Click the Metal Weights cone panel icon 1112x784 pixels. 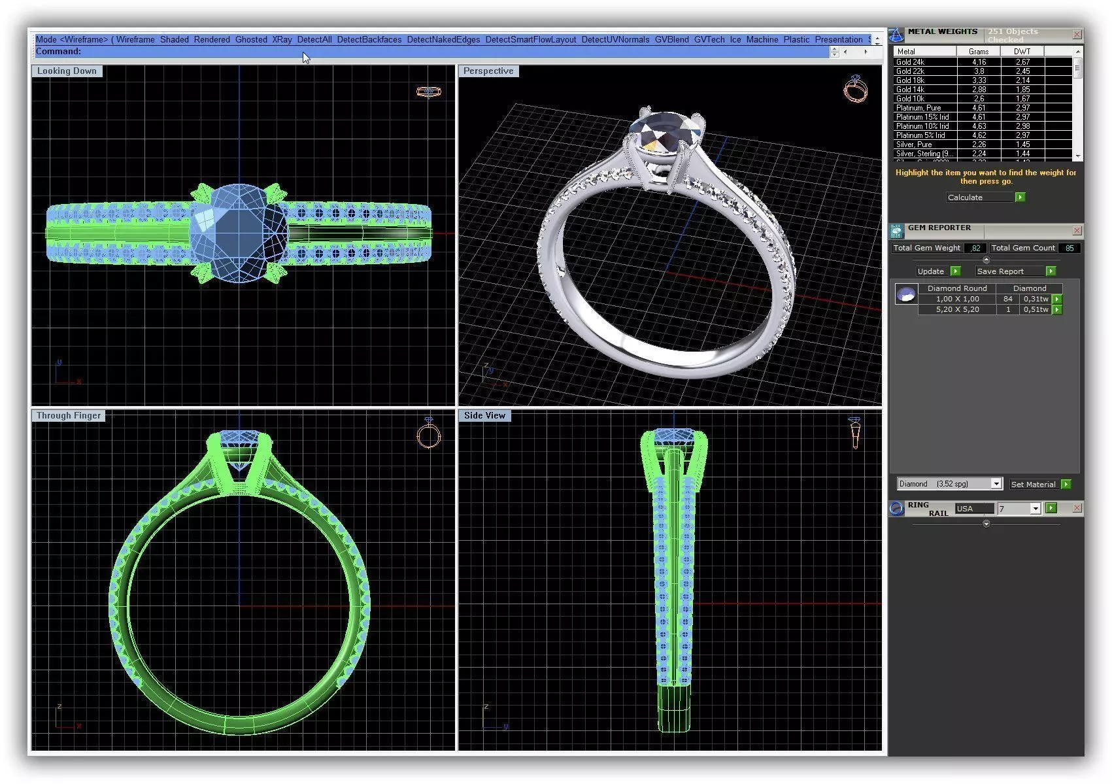coord(896,35)
